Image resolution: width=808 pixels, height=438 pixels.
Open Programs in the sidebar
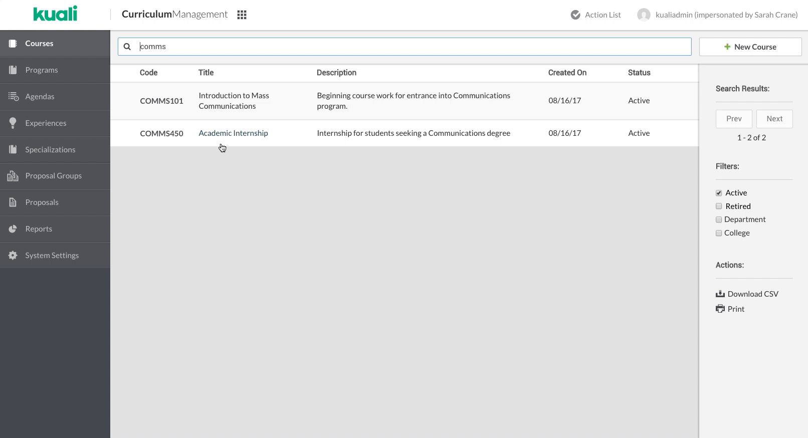coord(42,70)
